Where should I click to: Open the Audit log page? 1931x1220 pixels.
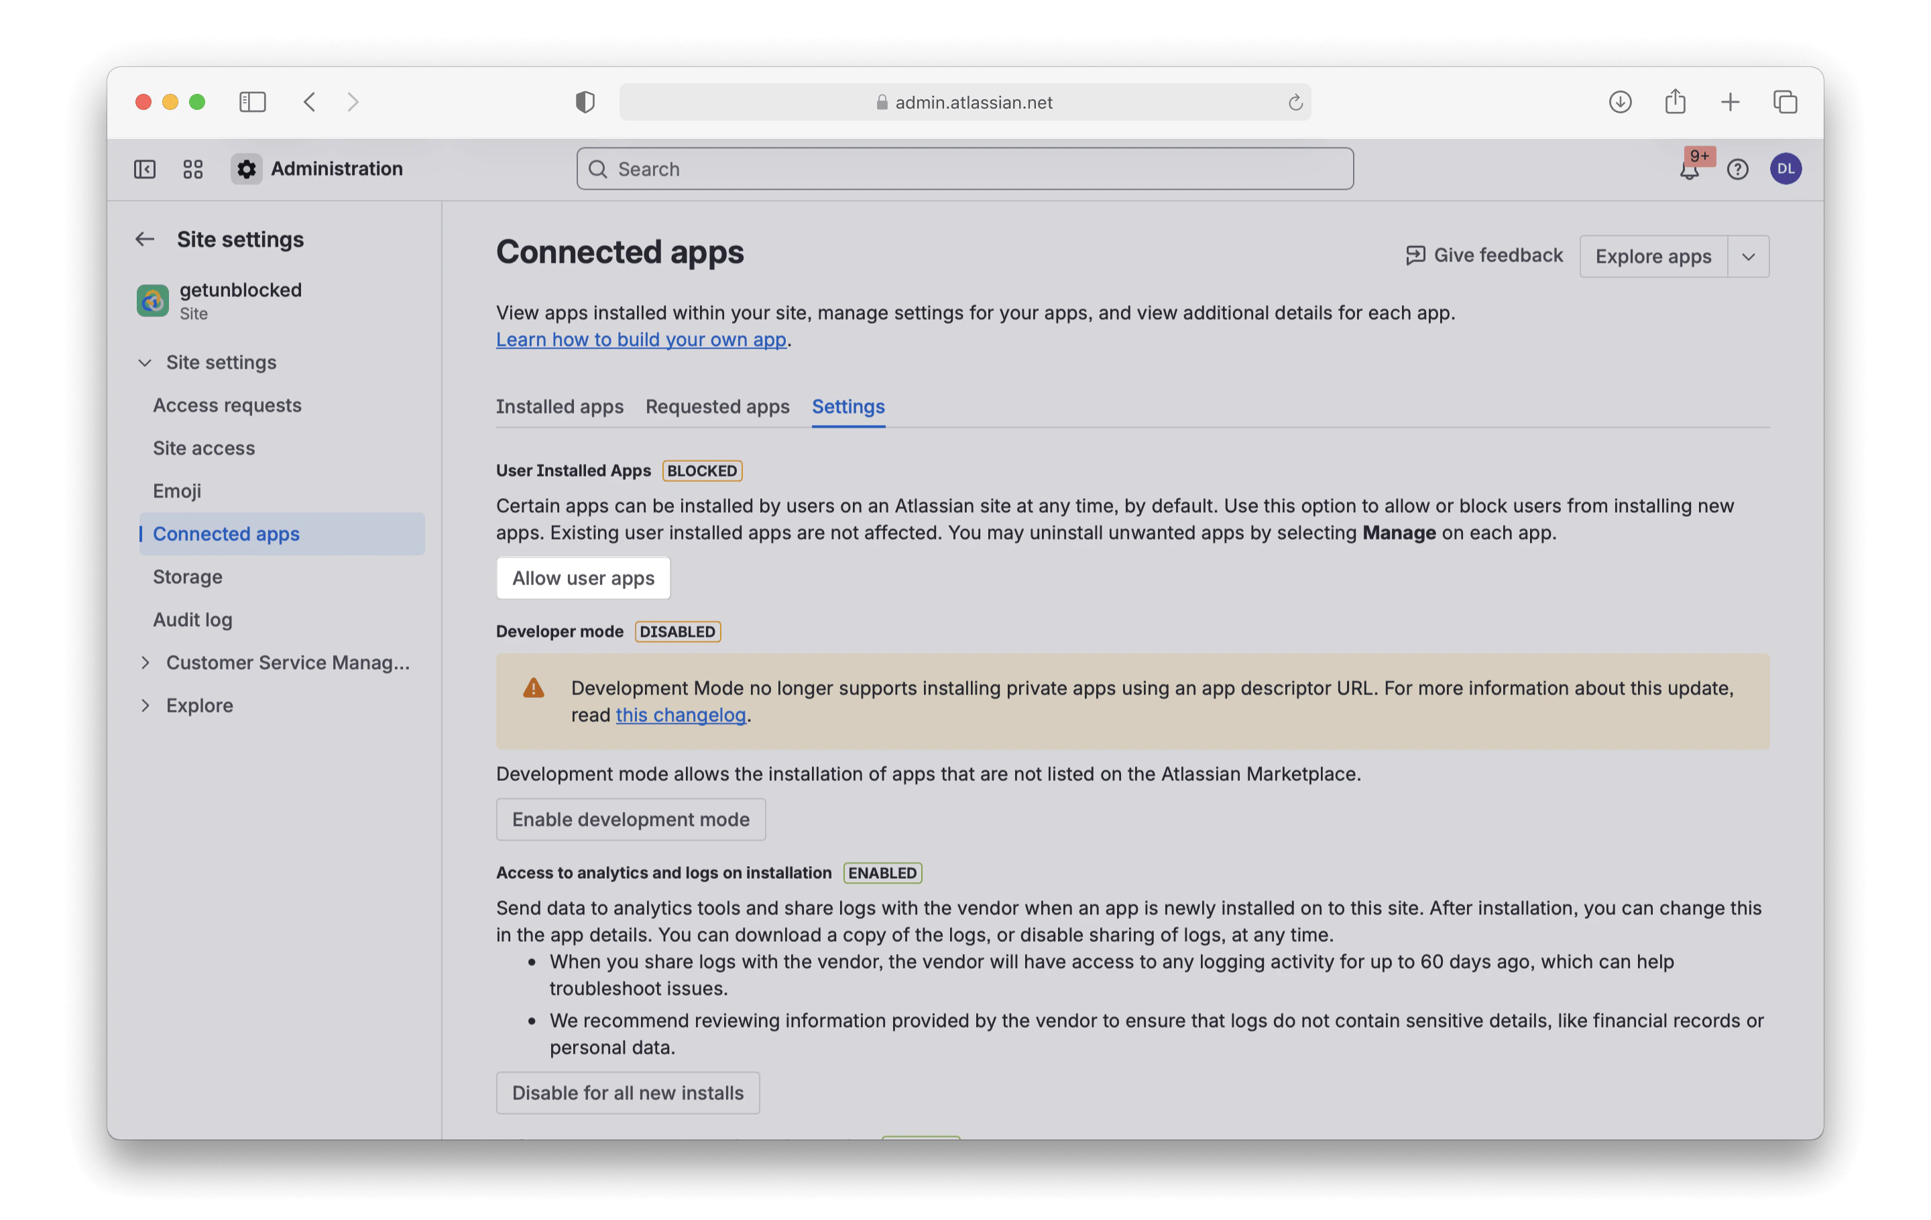[282, 619]
